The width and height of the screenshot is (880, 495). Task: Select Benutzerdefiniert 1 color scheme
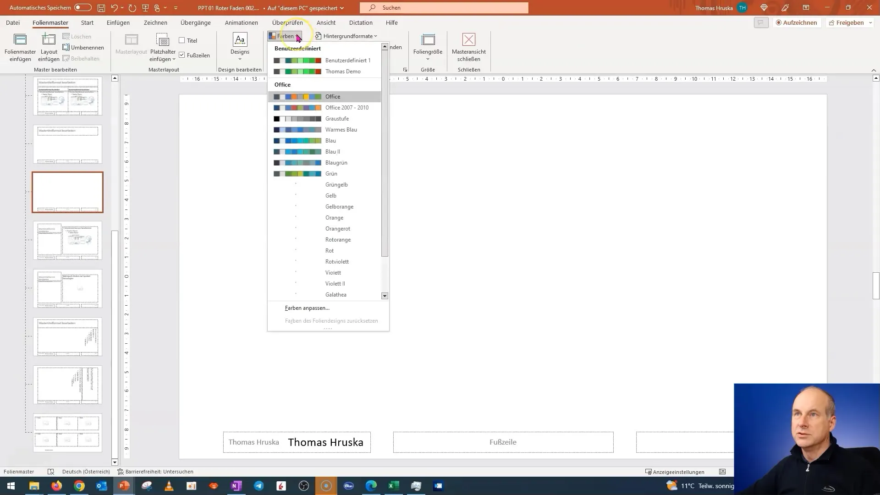coord(324,60)
